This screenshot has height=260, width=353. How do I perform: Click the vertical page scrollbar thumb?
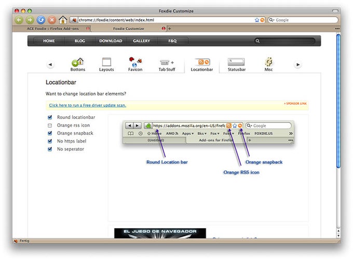click(338, 101)
